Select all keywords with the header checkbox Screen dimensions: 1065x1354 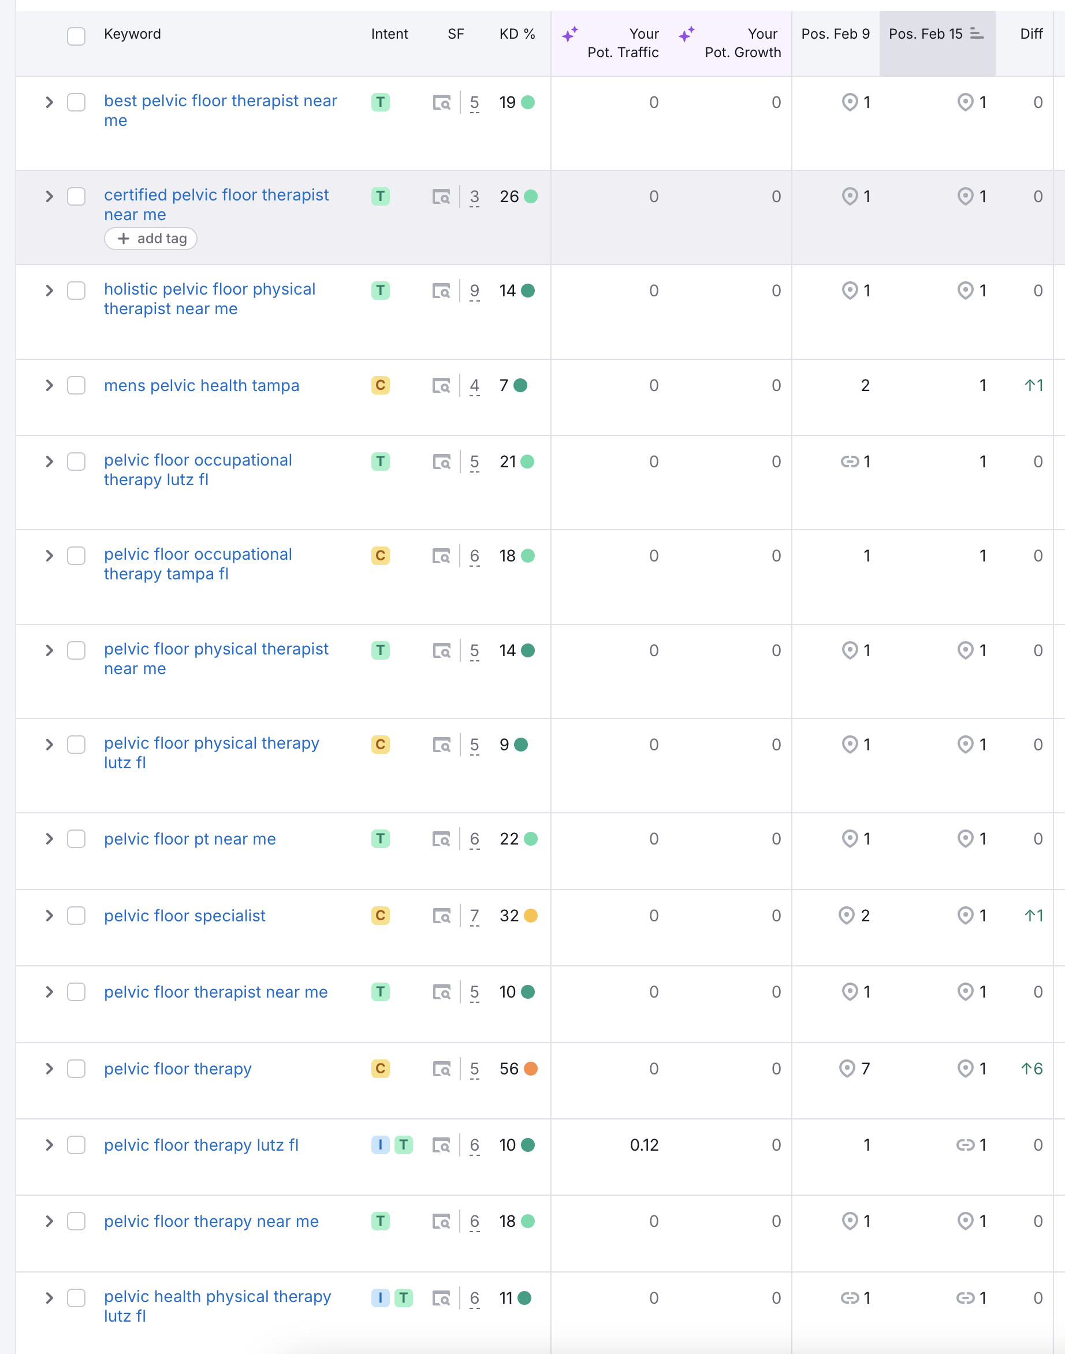click(76, 37)
